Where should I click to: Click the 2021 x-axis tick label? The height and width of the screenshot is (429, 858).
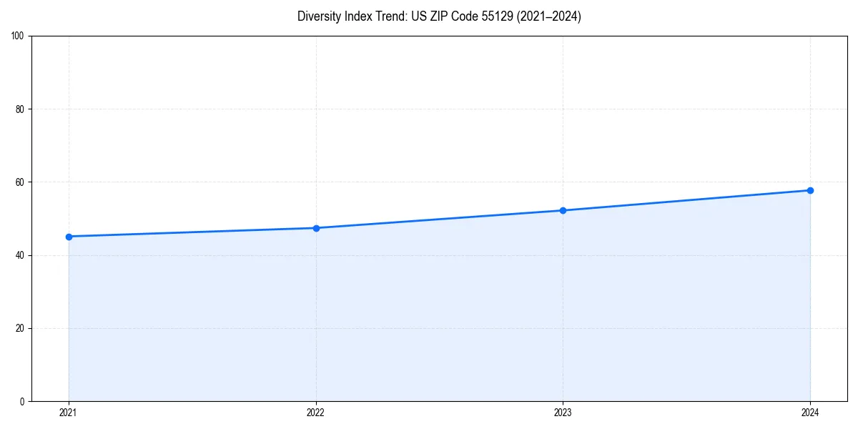(x=69, y=412)
